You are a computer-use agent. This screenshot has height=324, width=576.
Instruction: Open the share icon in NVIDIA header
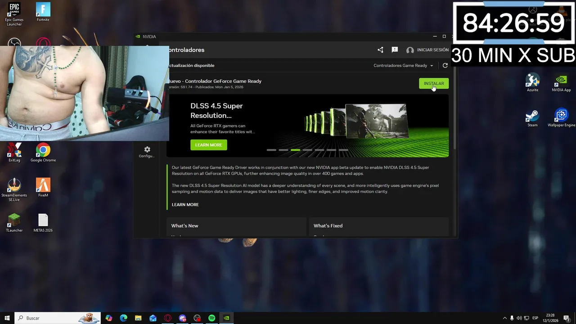pos(380,50)
